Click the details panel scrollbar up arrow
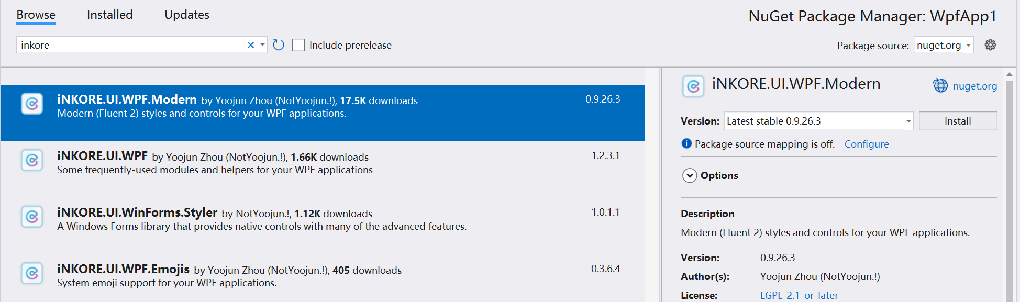Viewport: 1020px width, 302px height. click(x=1010, y=74)
